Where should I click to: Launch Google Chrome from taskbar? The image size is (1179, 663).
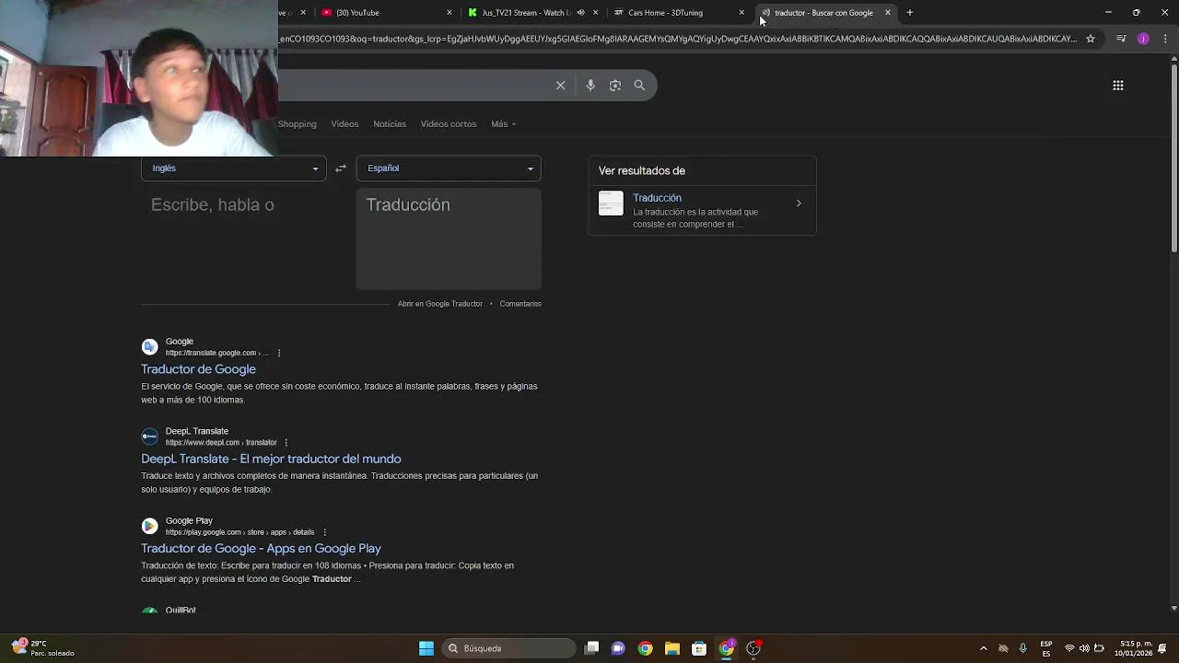(x=646, y=648)
